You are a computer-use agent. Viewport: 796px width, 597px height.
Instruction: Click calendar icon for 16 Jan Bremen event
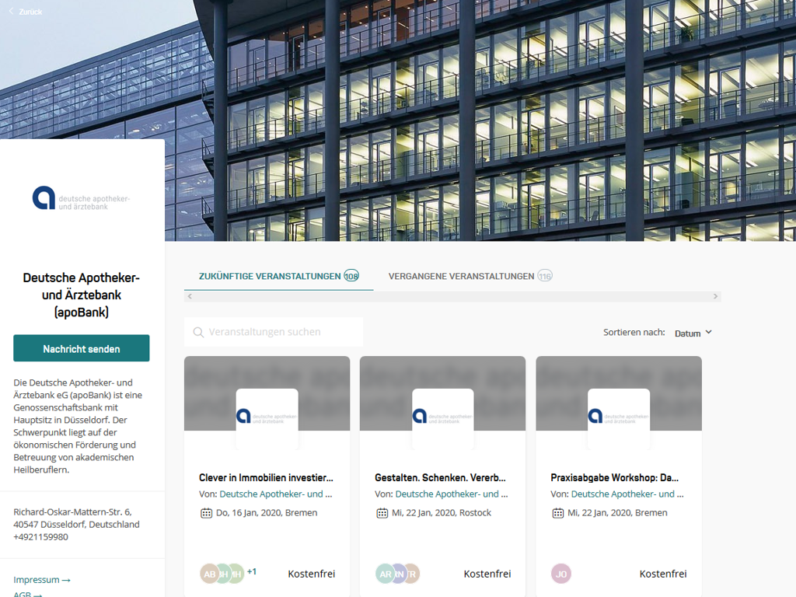[206, 513]
